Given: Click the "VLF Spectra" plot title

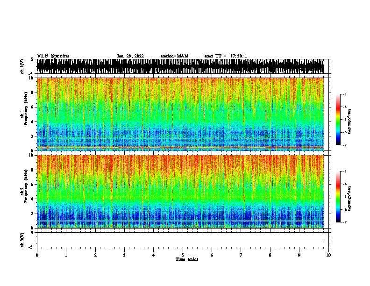Looking at the screenshot, I should click(53, 56).
